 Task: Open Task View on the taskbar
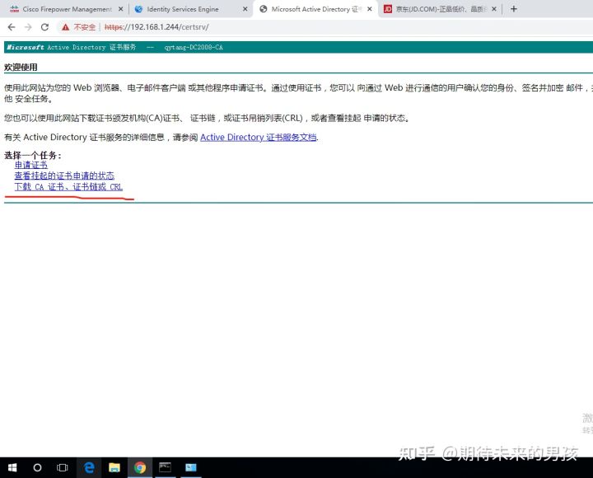pos(62,468)
